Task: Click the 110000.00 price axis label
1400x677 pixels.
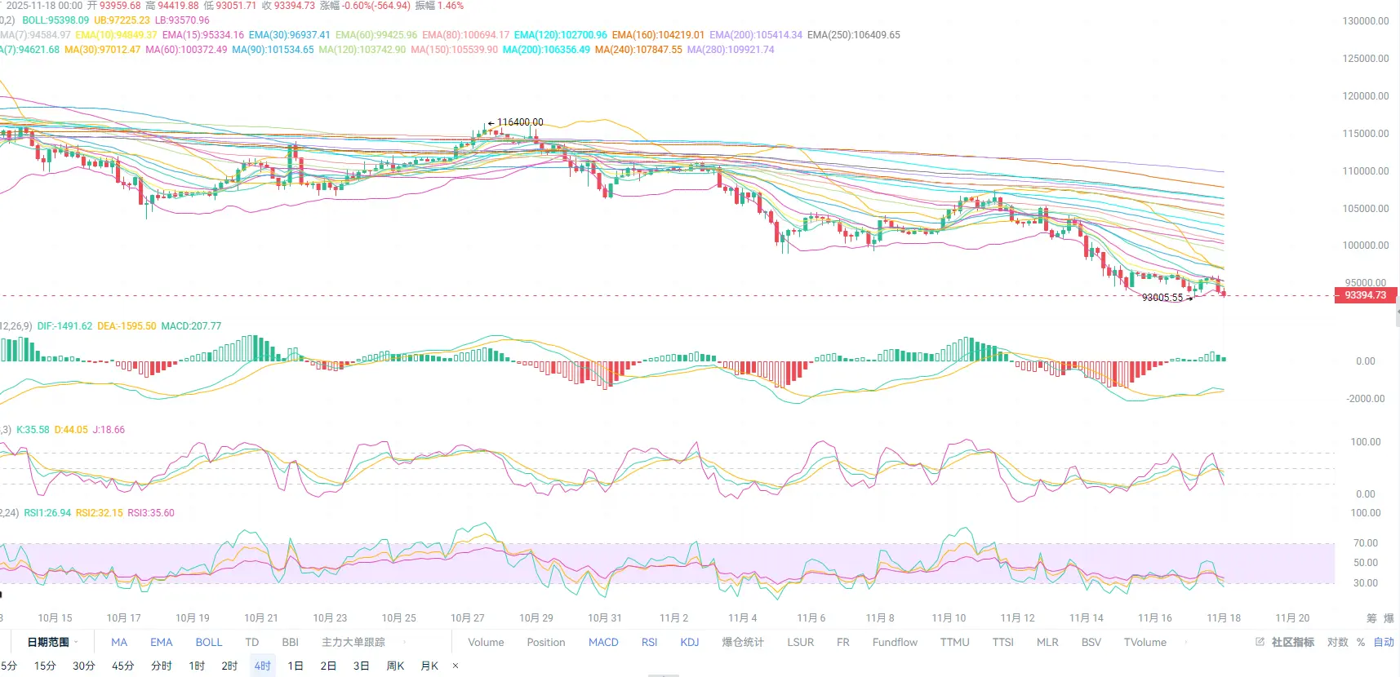Action: click(1366, 171)
